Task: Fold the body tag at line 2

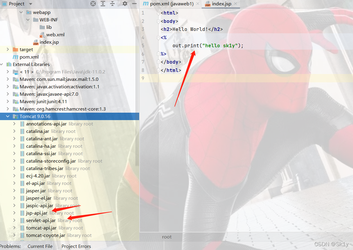Action: pos(158,21)
